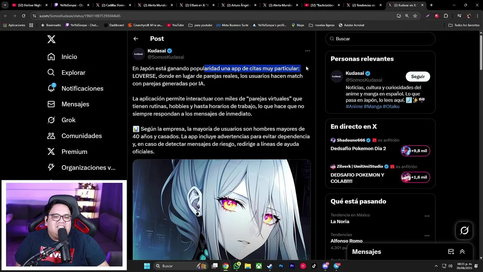
Task: Open Premium in the sidebar
Action: [67, 152]
